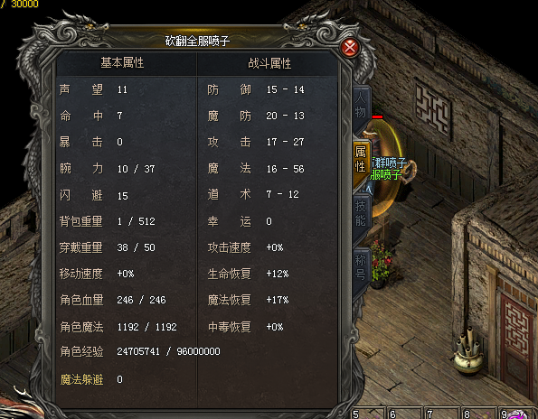Select the 属性 tab
538x419 pixels.
pyautogui.click(x=361, y=159)
